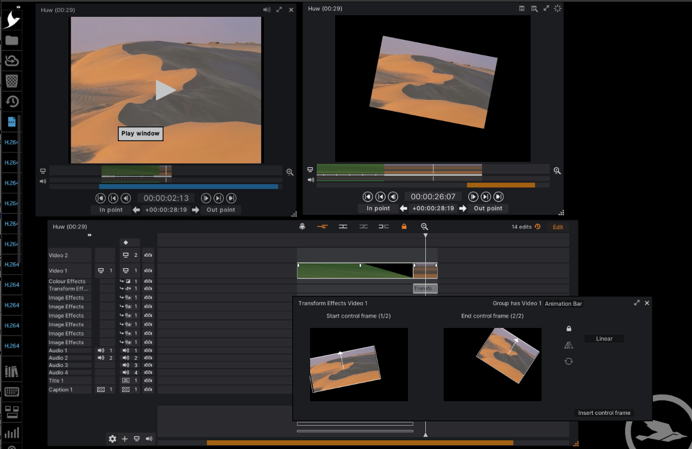692x449 pixels.
Task: Toggle Audio 4 track speaker
Action: pos(126,372)
